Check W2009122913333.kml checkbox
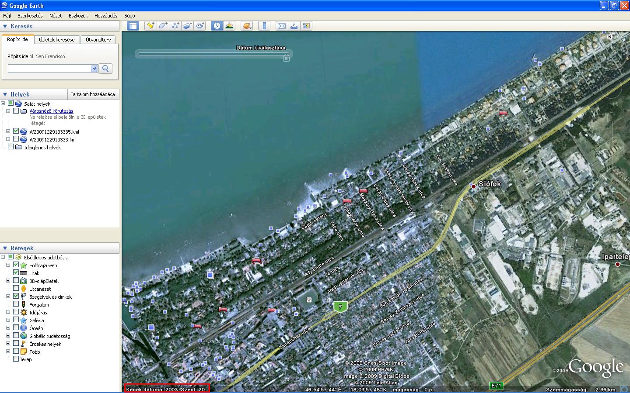This screenshot has height=393, width=630. 16,139
